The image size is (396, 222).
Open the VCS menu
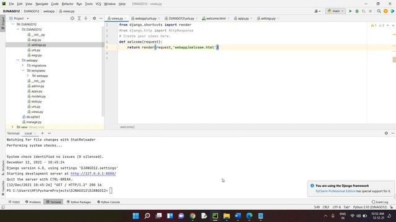(98, 4)
